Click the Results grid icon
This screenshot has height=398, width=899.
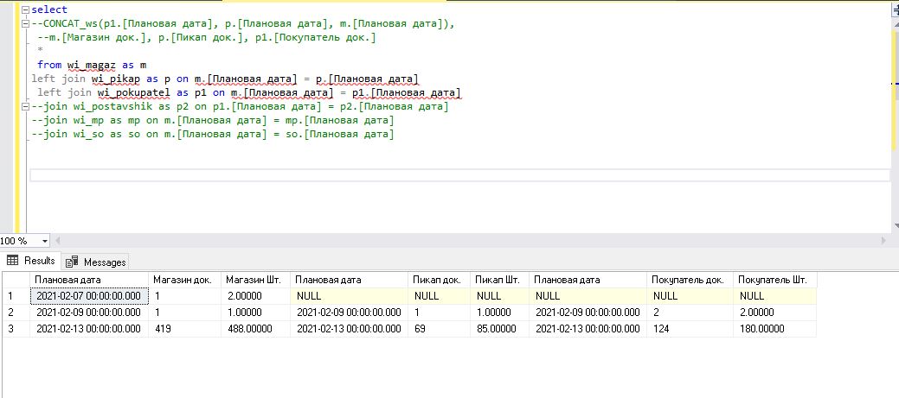coord(13,261)
